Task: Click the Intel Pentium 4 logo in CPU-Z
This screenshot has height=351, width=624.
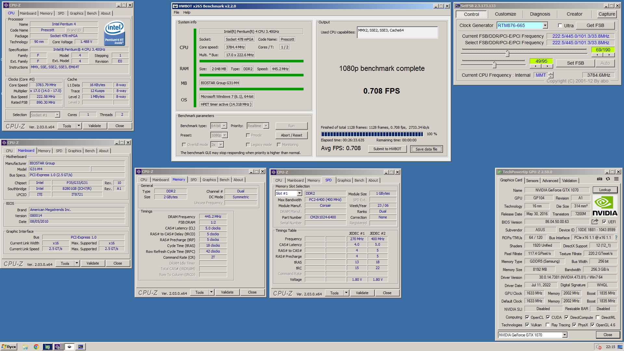Action: [x=114, y=33]
